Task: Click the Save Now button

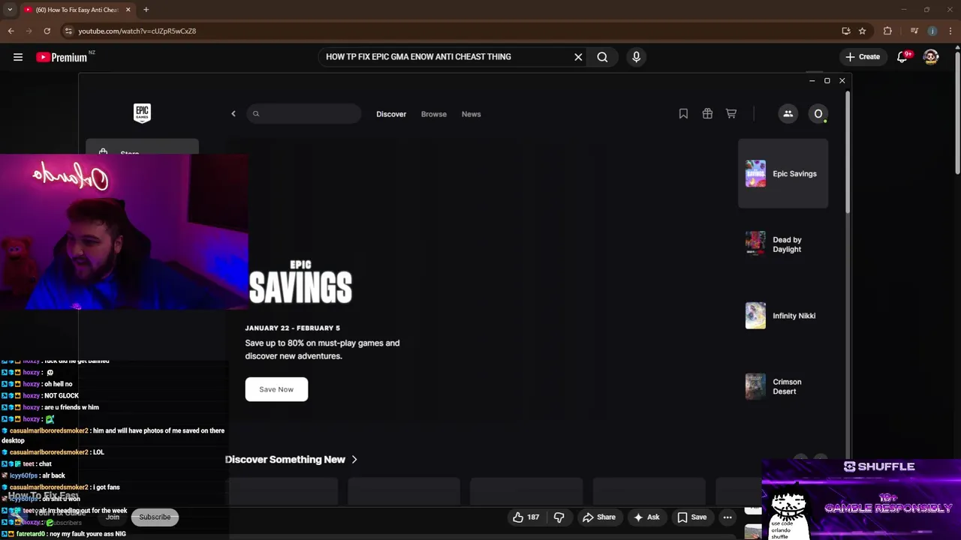Action: (276, 389)
